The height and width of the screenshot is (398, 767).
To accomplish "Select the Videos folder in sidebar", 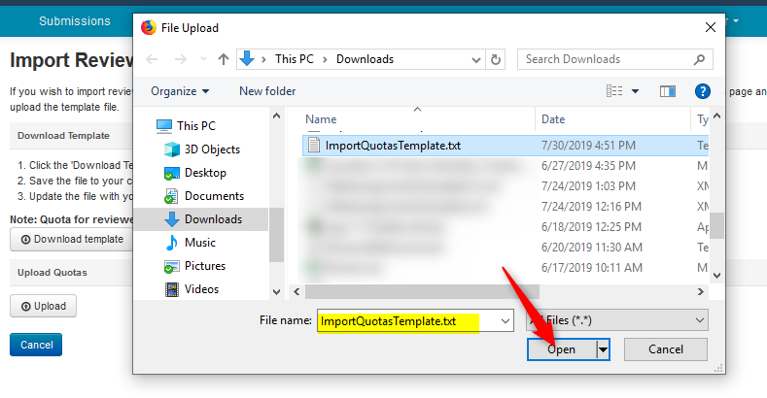I will click(201, 289).
